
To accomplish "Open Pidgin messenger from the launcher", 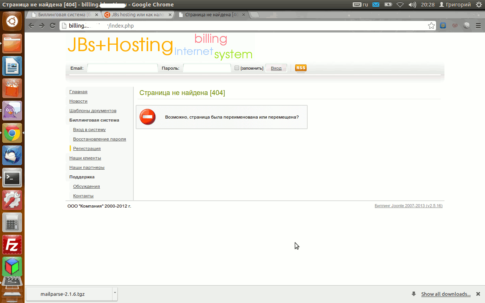I will (12, 111).
